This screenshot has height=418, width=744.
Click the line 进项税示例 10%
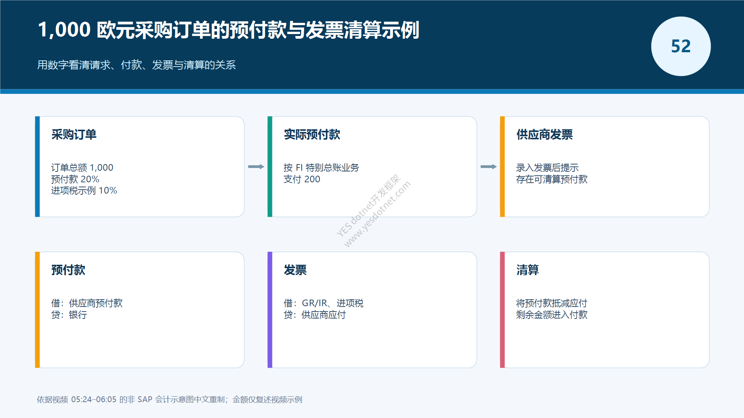click(x=84, y=190)
